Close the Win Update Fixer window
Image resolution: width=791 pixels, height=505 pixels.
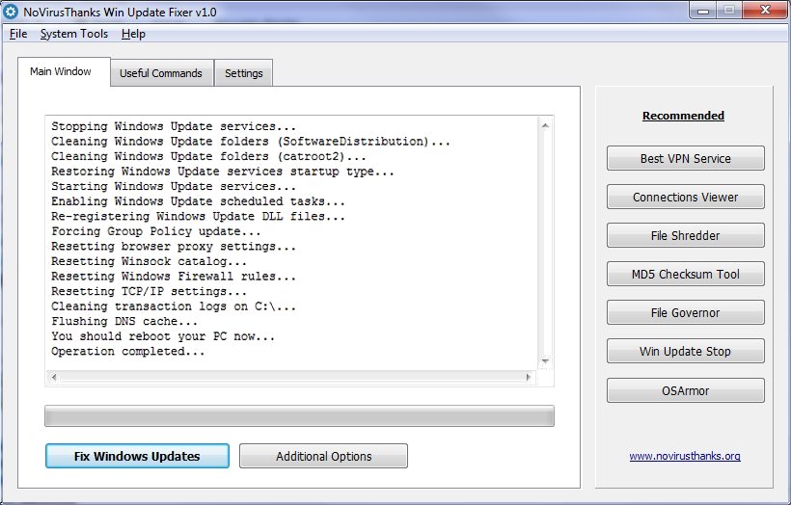(765, 10)
